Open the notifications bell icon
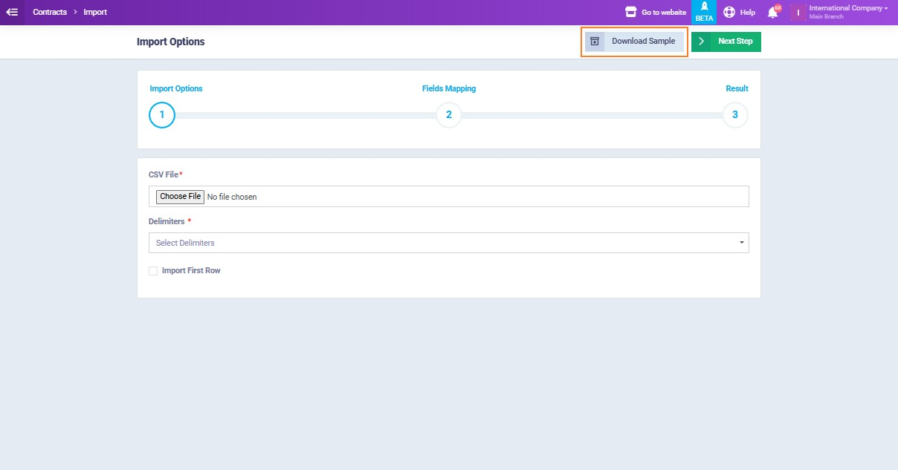The height and width of the screenshot is (470, 898). 773,12
